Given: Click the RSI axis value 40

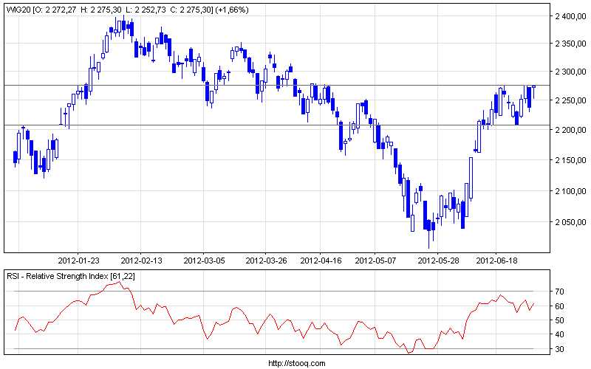Looking at the screenshot, I should coord(559,334).
